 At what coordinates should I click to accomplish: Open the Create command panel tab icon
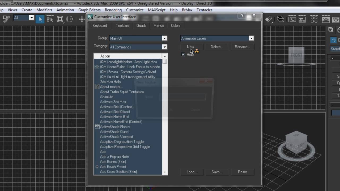click(331, 30)
